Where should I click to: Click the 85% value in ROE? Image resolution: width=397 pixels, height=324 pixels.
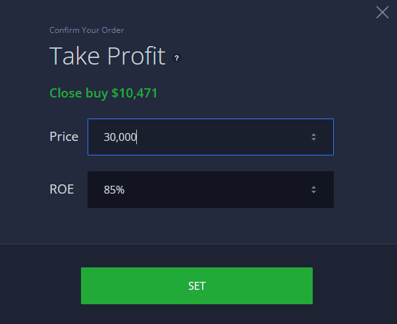pyautogui.click(x=114, y=190)
